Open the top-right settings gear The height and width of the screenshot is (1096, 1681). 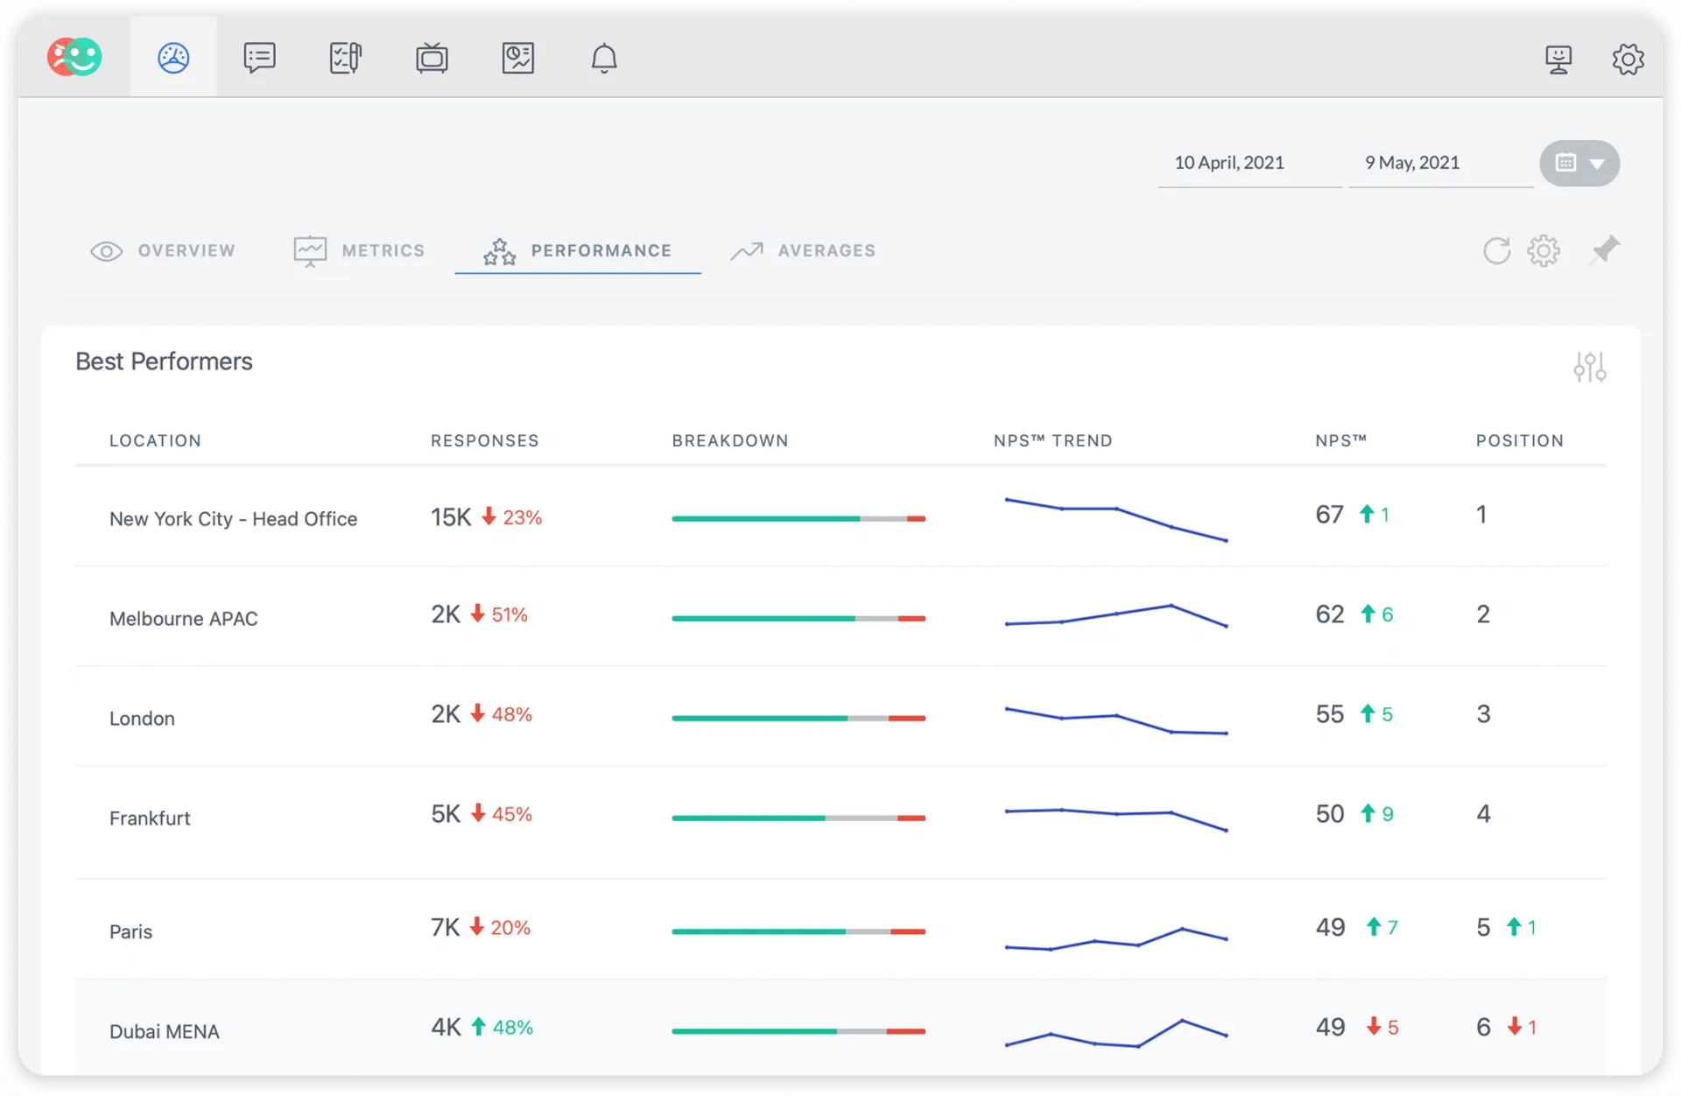[x=1628, y=59]
